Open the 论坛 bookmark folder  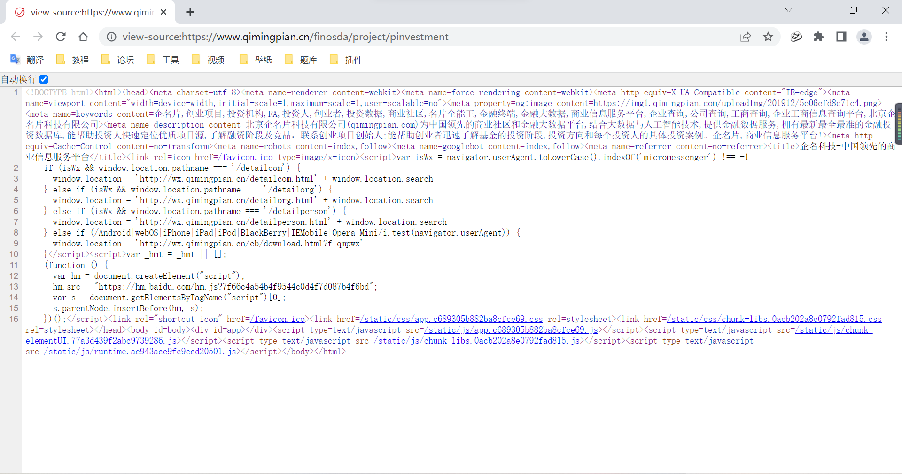click(x=117, y=60)
